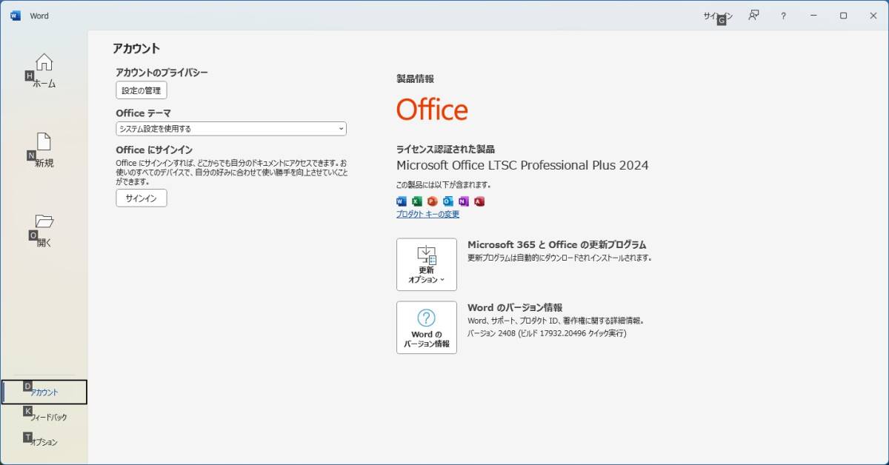Minimize the Word window
The width and height of the screenshot is (889, 465).
(813, 16)
